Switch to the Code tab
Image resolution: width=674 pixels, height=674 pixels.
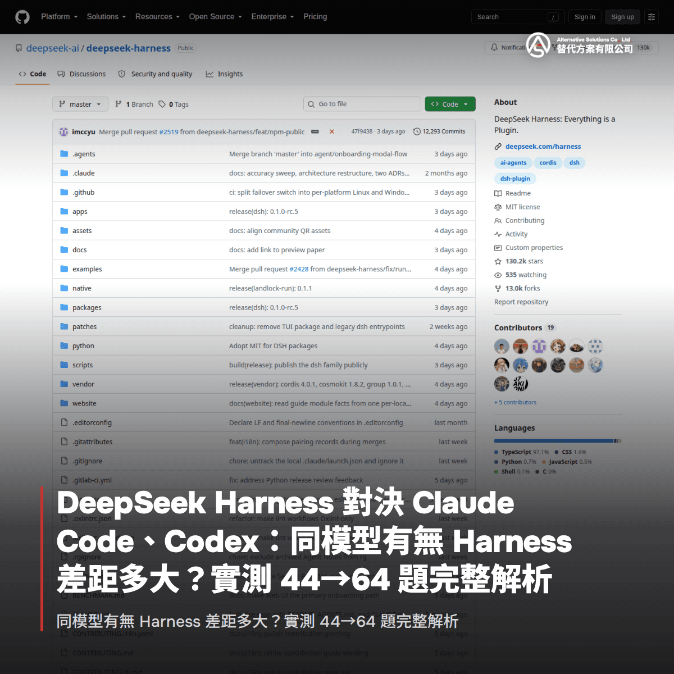(x=33, y=74)
